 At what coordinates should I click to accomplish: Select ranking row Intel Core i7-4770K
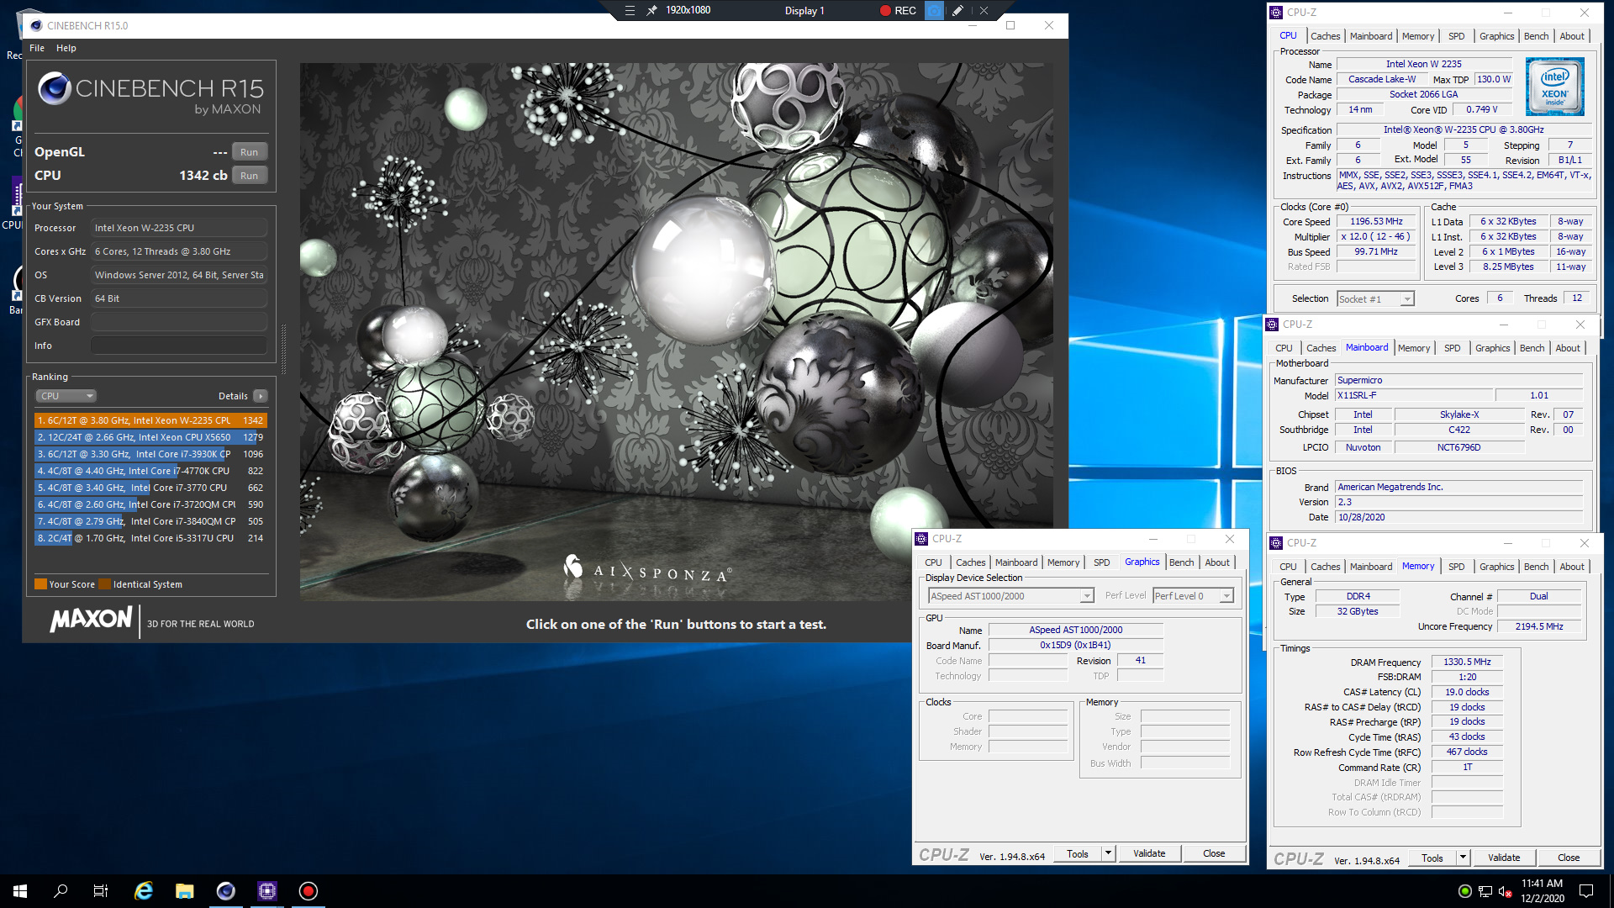click(150, 471)
